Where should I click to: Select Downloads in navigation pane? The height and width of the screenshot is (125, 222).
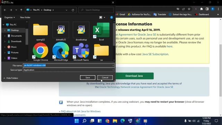coord(16,41)
